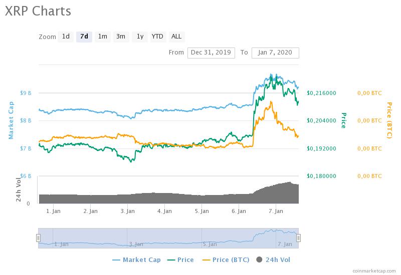Show ALL historical data
The height and width of the screenshot is (275, 401).
pos(176,36)
